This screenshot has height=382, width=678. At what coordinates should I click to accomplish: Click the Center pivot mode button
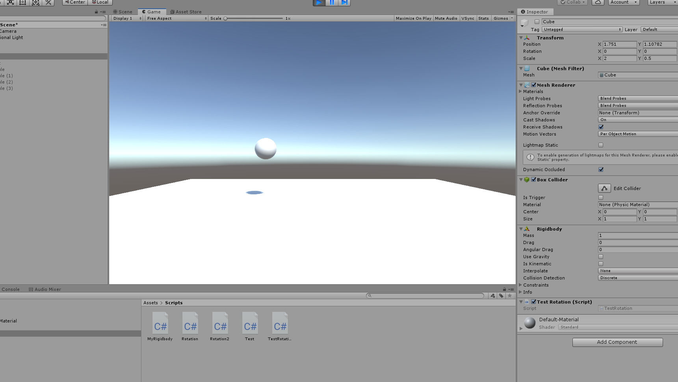point(74,2)
